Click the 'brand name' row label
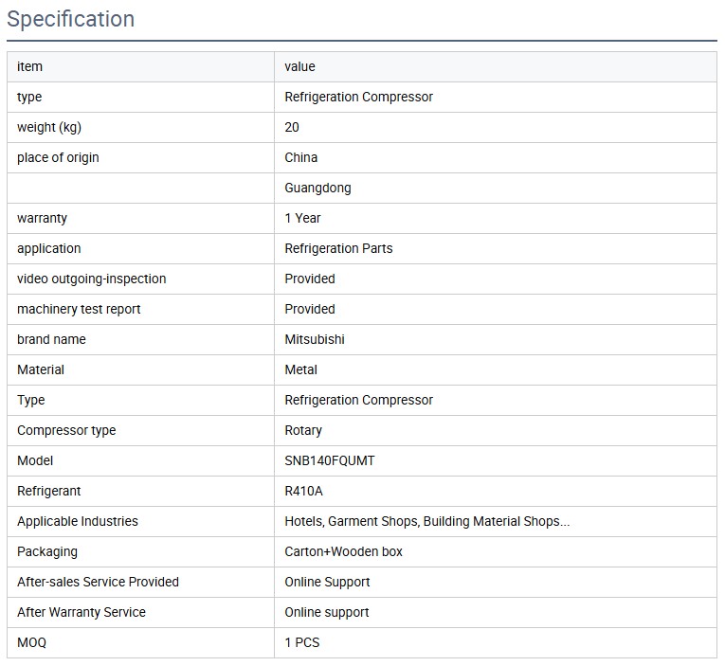Viewport: 725px width, 666px height. point(51,340)
